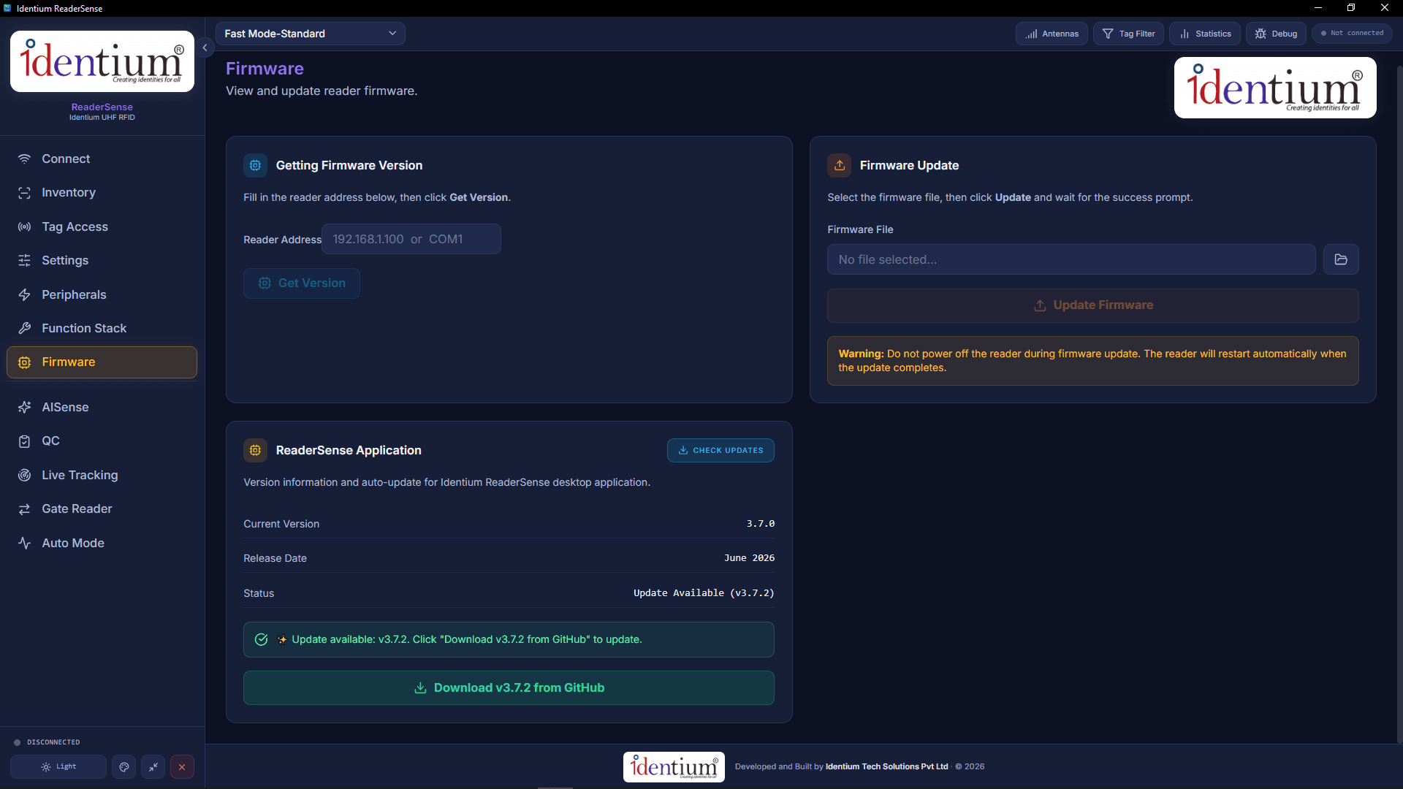Screen dimensions: 1403x789
Task: Go to Inventory in sidebar
Action: (102, 193)
